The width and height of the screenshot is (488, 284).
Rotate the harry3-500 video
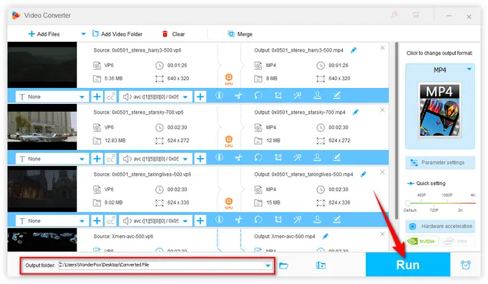(x=258, y=96)
